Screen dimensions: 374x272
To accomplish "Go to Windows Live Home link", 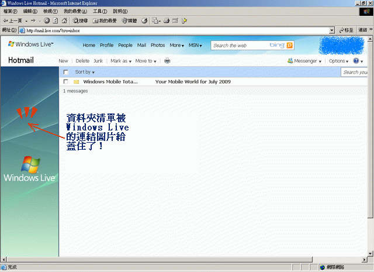I will click(89, 45).
